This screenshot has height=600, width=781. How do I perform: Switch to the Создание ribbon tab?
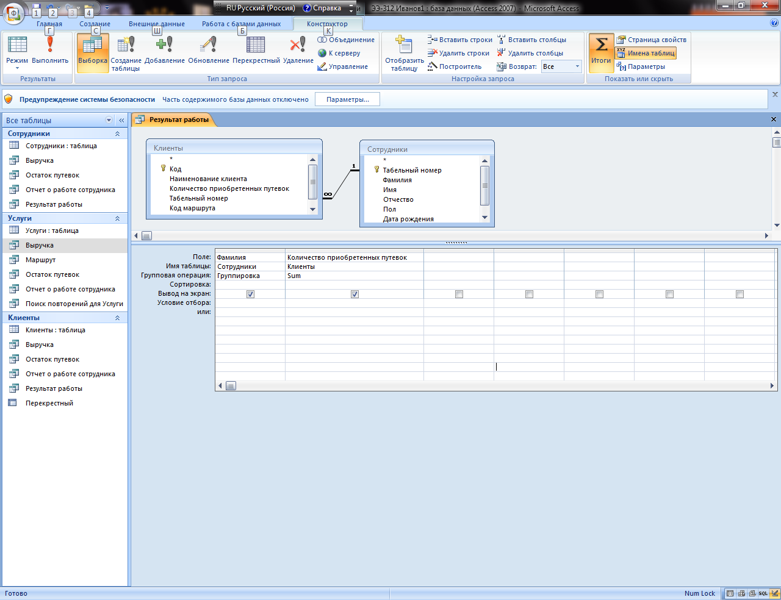pyautogui.click(x=95, y=24)
